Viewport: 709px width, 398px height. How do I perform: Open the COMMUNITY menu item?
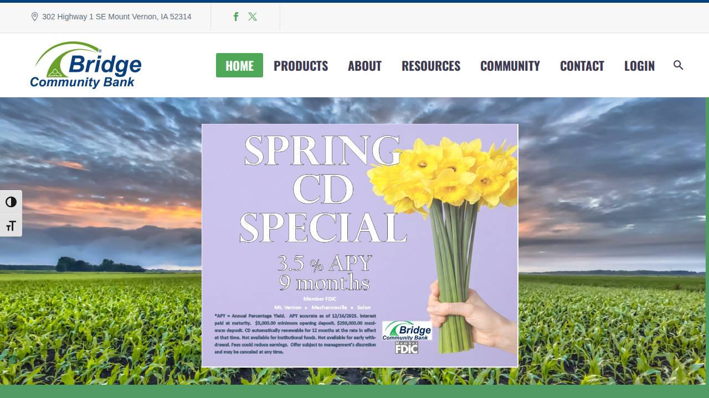[x=510, y=65]
